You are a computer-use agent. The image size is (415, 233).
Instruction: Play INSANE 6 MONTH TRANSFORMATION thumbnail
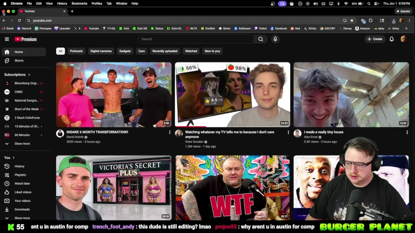(x=114, y=94)
